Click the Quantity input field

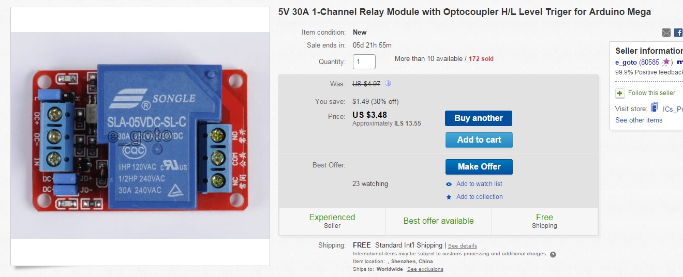coord(364,62)
